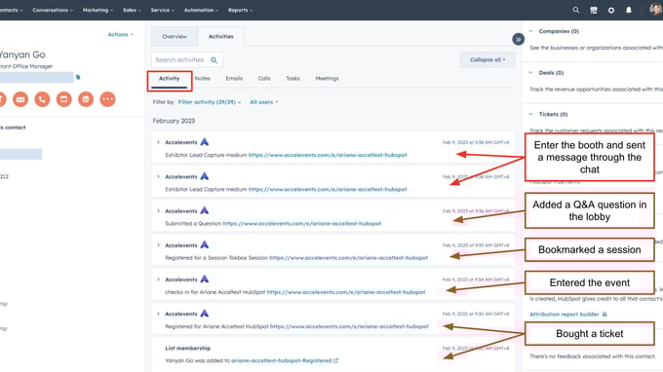The image size is (663, 372).
Task: Click the magnifier in Search activities box
Action: (214, 60)
